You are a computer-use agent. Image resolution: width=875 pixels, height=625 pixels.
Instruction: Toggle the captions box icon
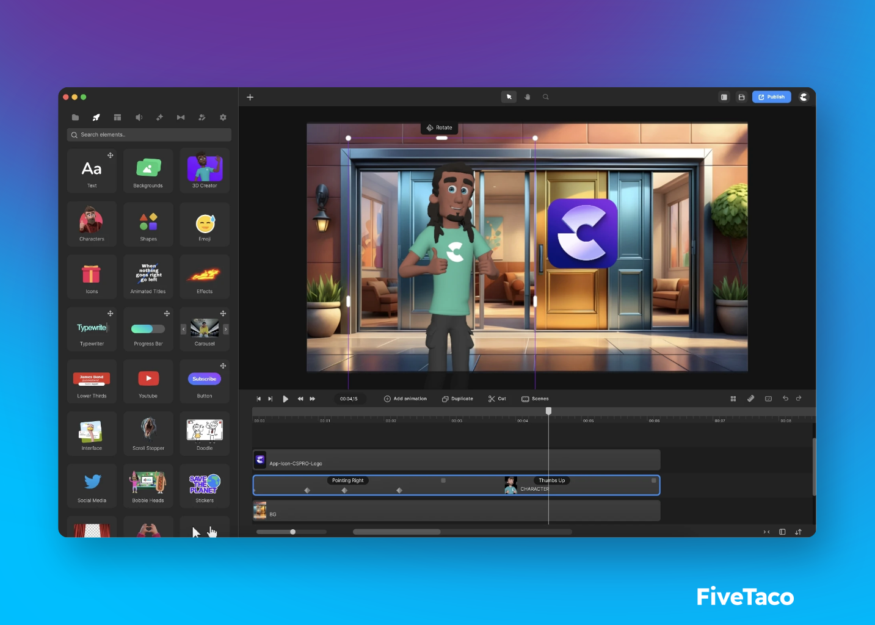tap(768, 399)
